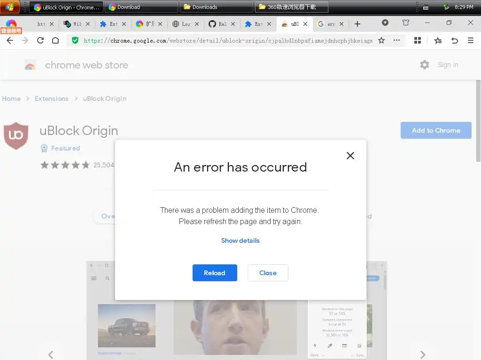Viewport: 481px width, 360px height.
Task: Click the restore closed tab undo icon
Action: [x=455, y=40]
